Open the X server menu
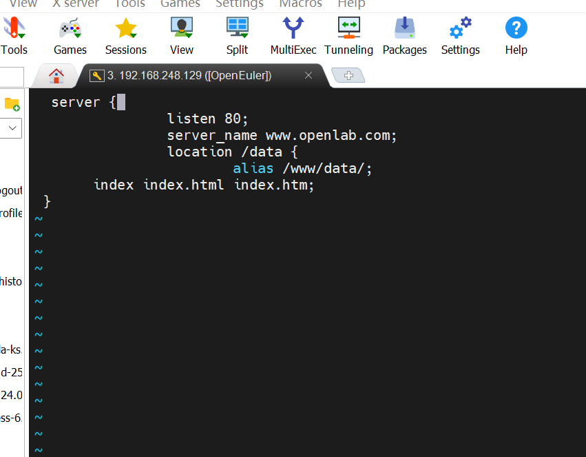This screenshot has height=457, width=586. tap(76, 3)
